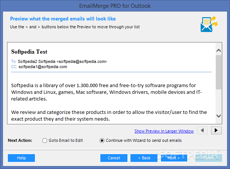230x169 pixels.
Task: Click the preview scrollbar down arrow
Action: (x=218, y=116)
